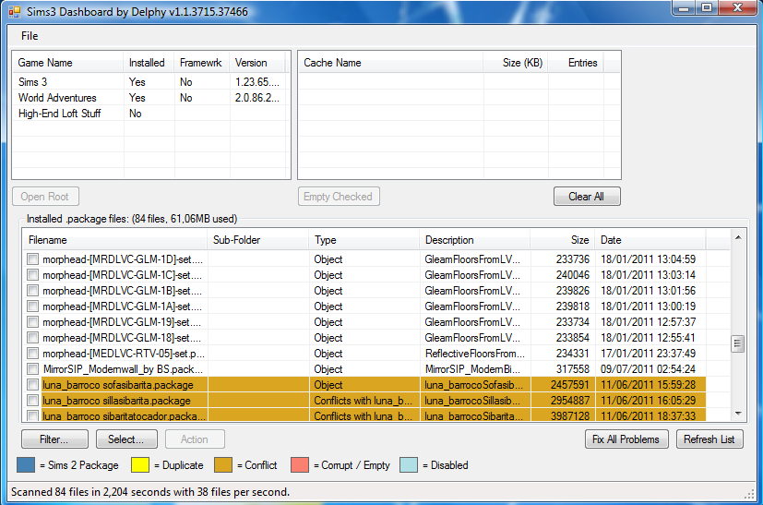Select the World Adventures game row
The image size is (763, 505).
click(151, 97)
